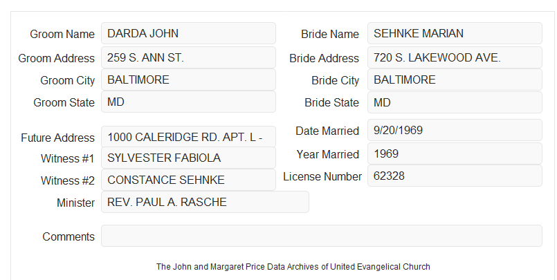Click the Witness #1 field SYLVESTER FABIOLA

pos(188,158)
